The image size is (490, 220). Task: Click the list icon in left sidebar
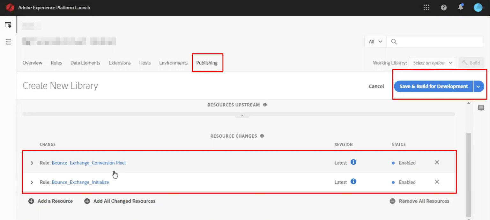(x=8, y=42)
